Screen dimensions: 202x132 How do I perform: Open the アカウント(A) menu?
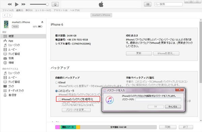tap(61, 10)
